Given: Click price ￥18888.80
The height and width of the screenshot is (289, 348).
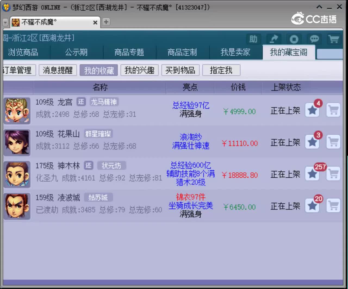Looking at the screenshot, I should (x=240, y=175).
